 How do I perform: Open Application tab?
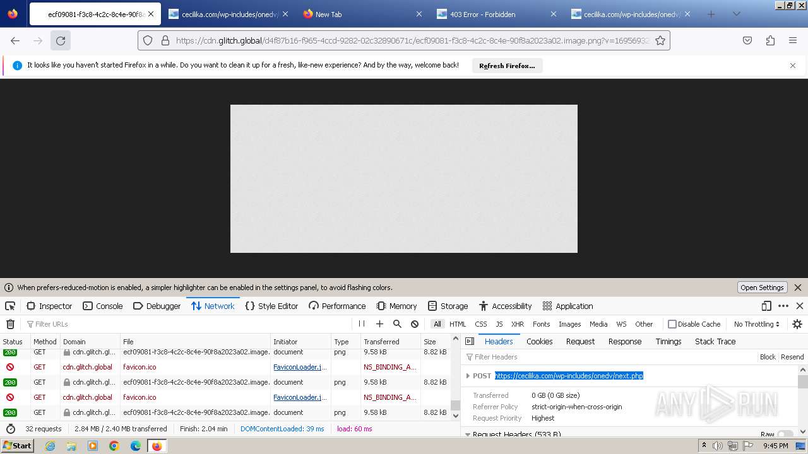567,306
